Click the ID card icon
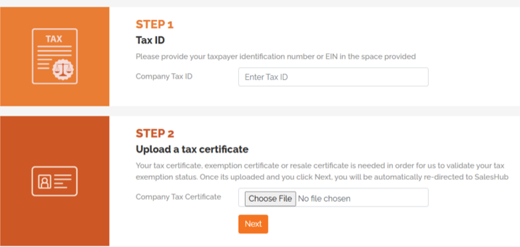520x247 pixels. pyautogui.click(x=55, y=181)
